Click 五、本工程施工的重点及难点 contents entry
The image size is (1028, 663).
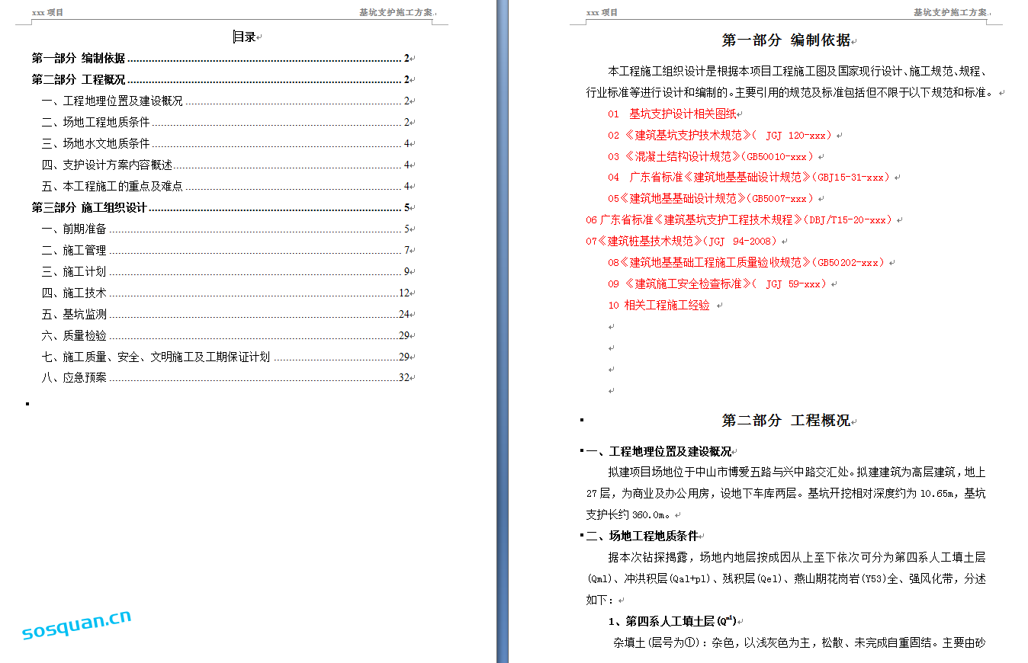coord(112,186)
